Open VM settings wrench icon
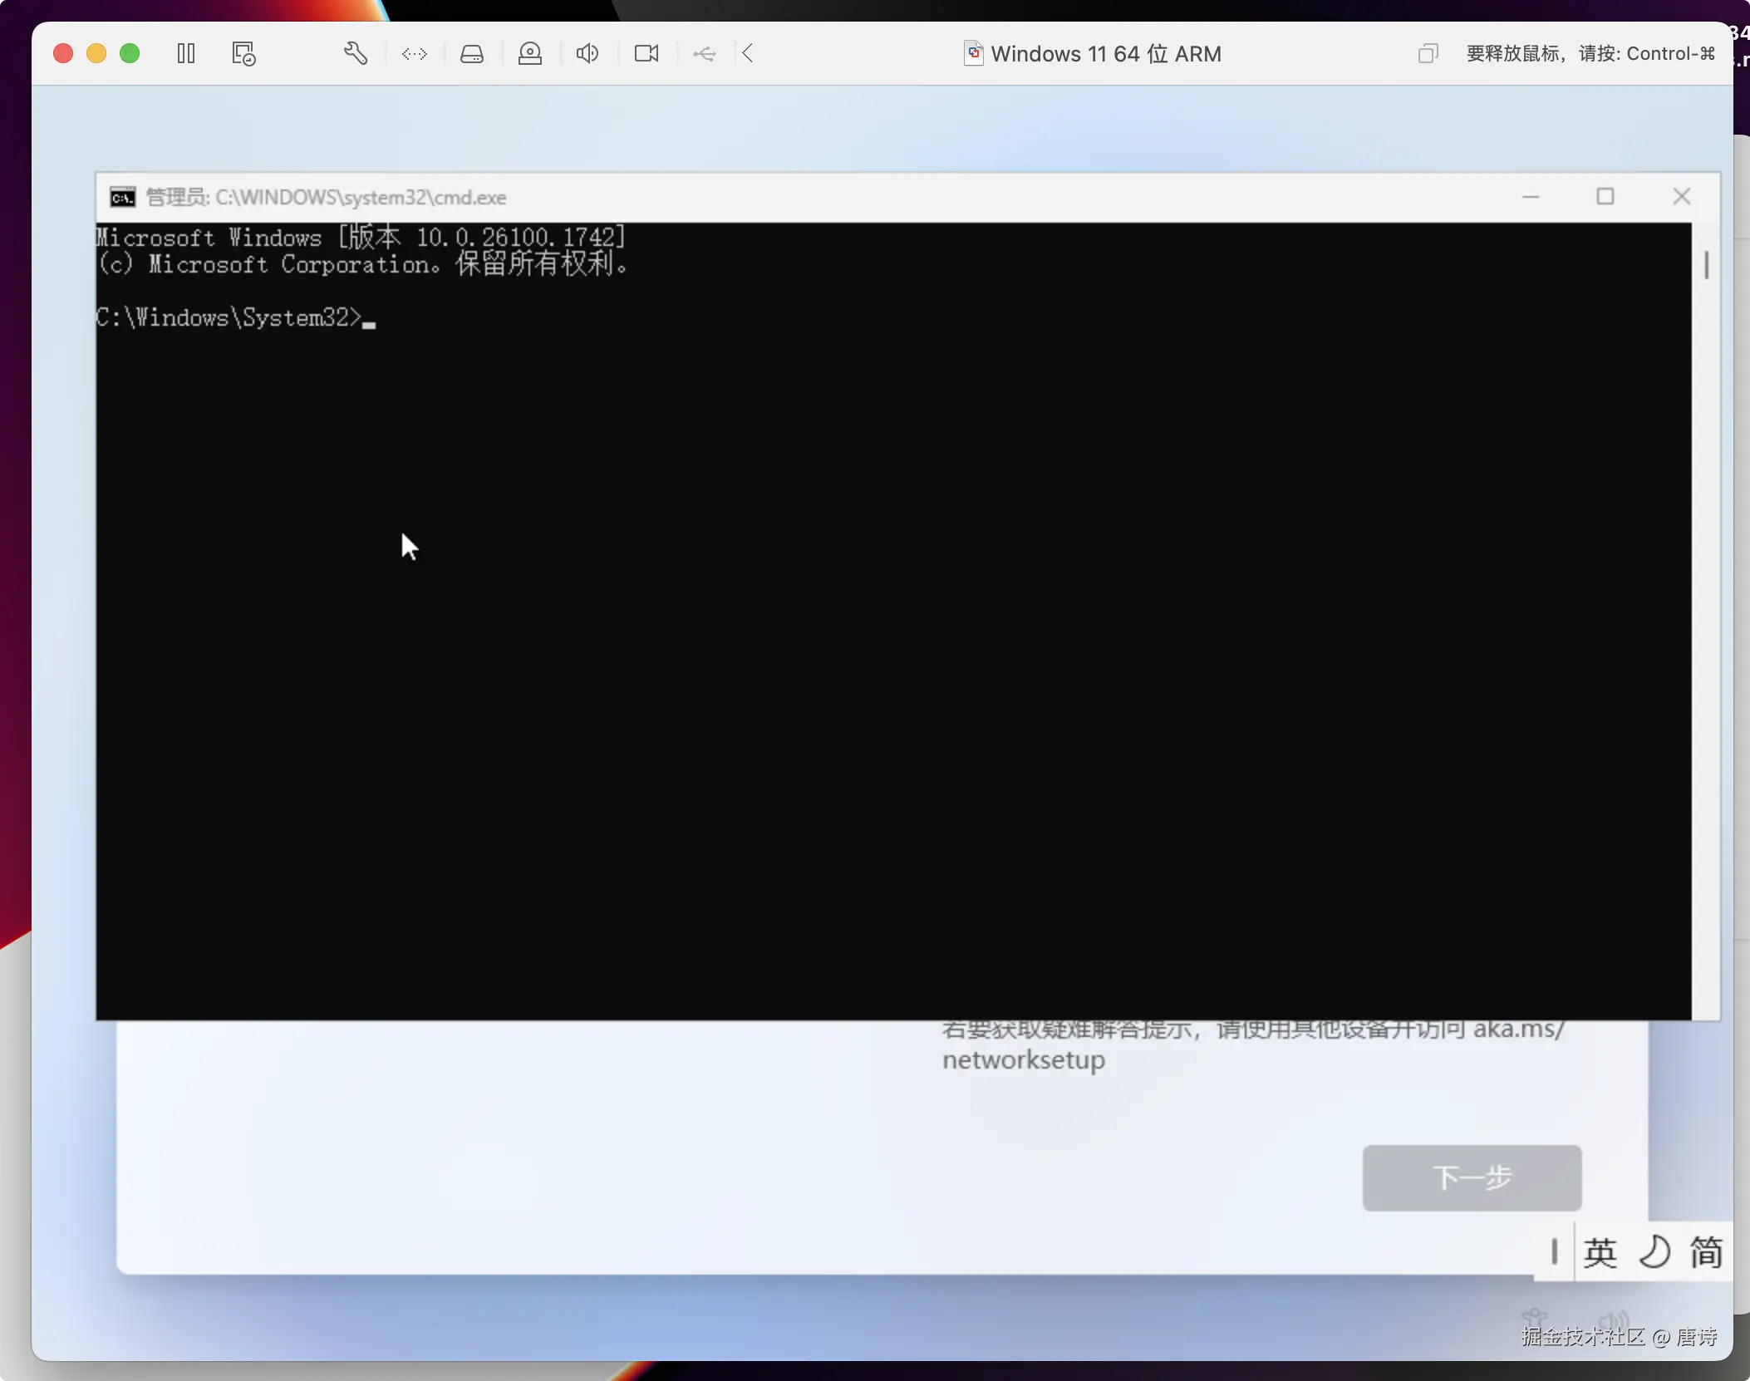 coord(356,54)
